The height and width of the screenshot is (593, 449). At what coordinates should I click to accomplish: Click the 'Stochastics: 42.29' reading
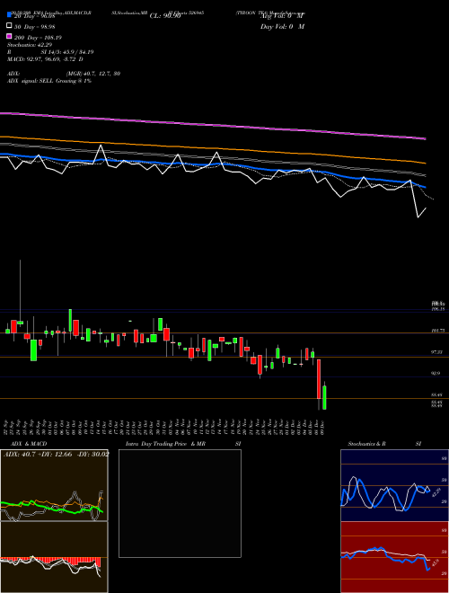(x=30, y=45)
